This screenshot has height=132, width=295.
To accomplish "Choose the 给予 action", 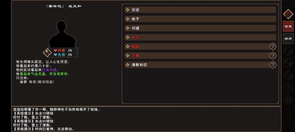I will coord(200,19).
